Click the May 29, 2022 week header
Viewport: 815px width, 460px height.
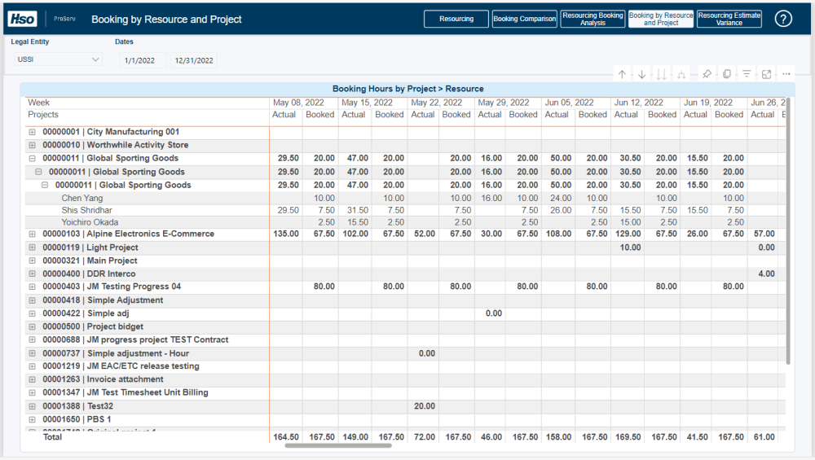(504, 103)
